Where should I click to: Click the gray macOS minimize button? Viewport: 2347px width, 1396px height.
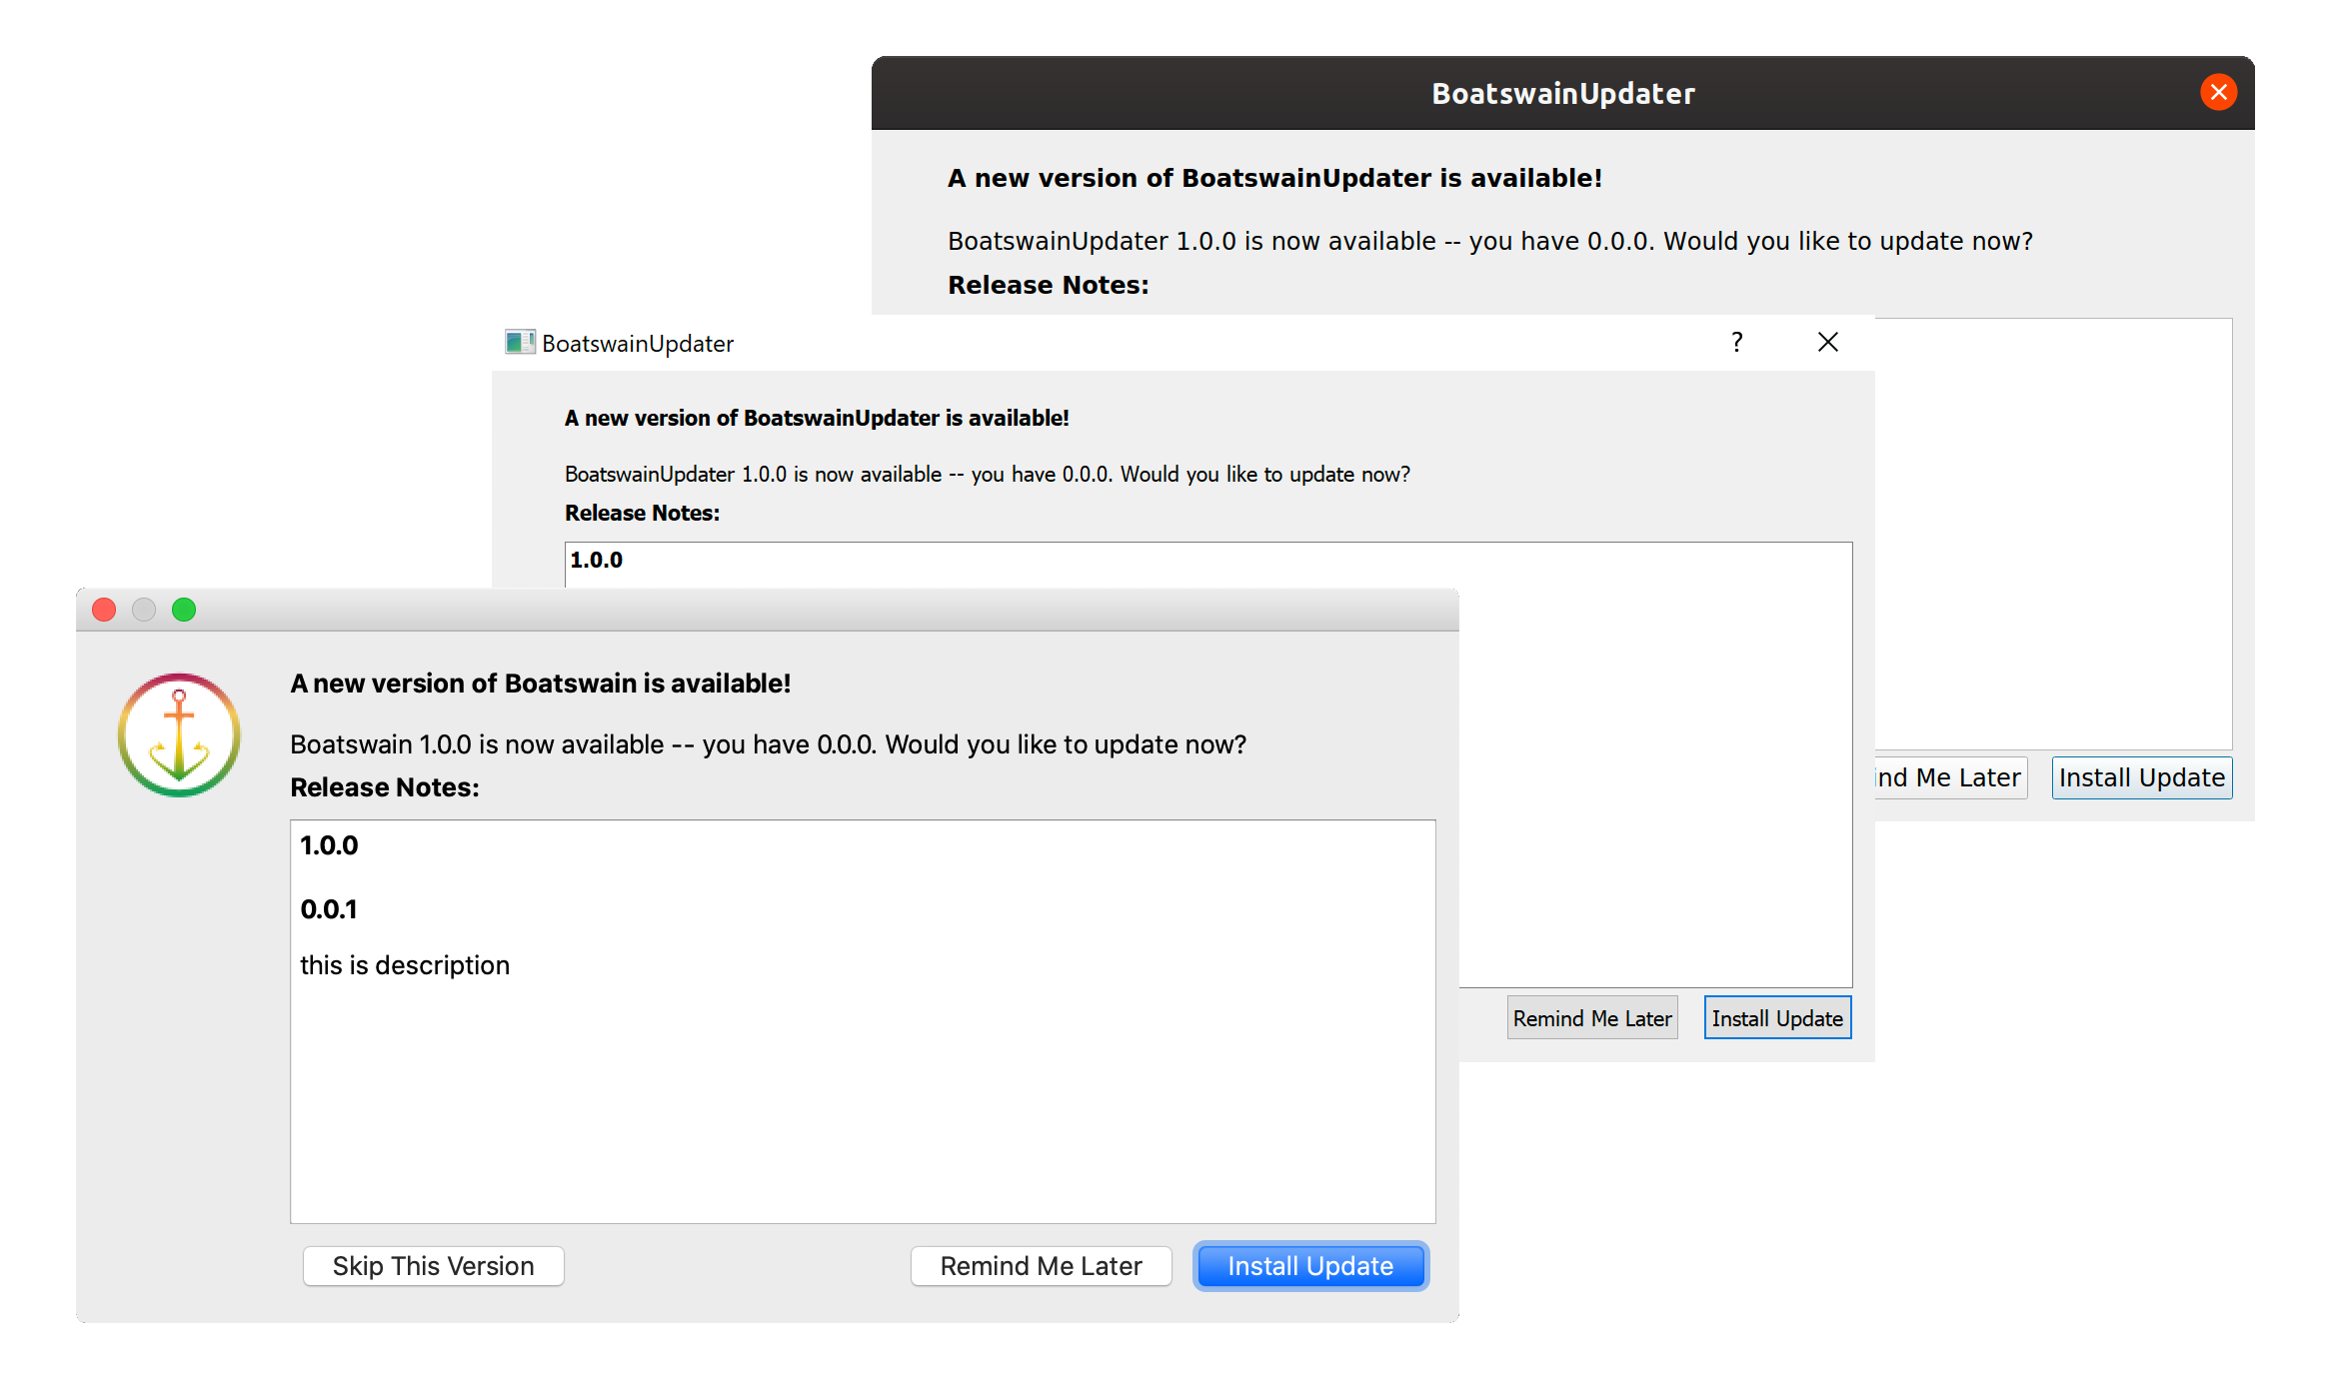144,610
